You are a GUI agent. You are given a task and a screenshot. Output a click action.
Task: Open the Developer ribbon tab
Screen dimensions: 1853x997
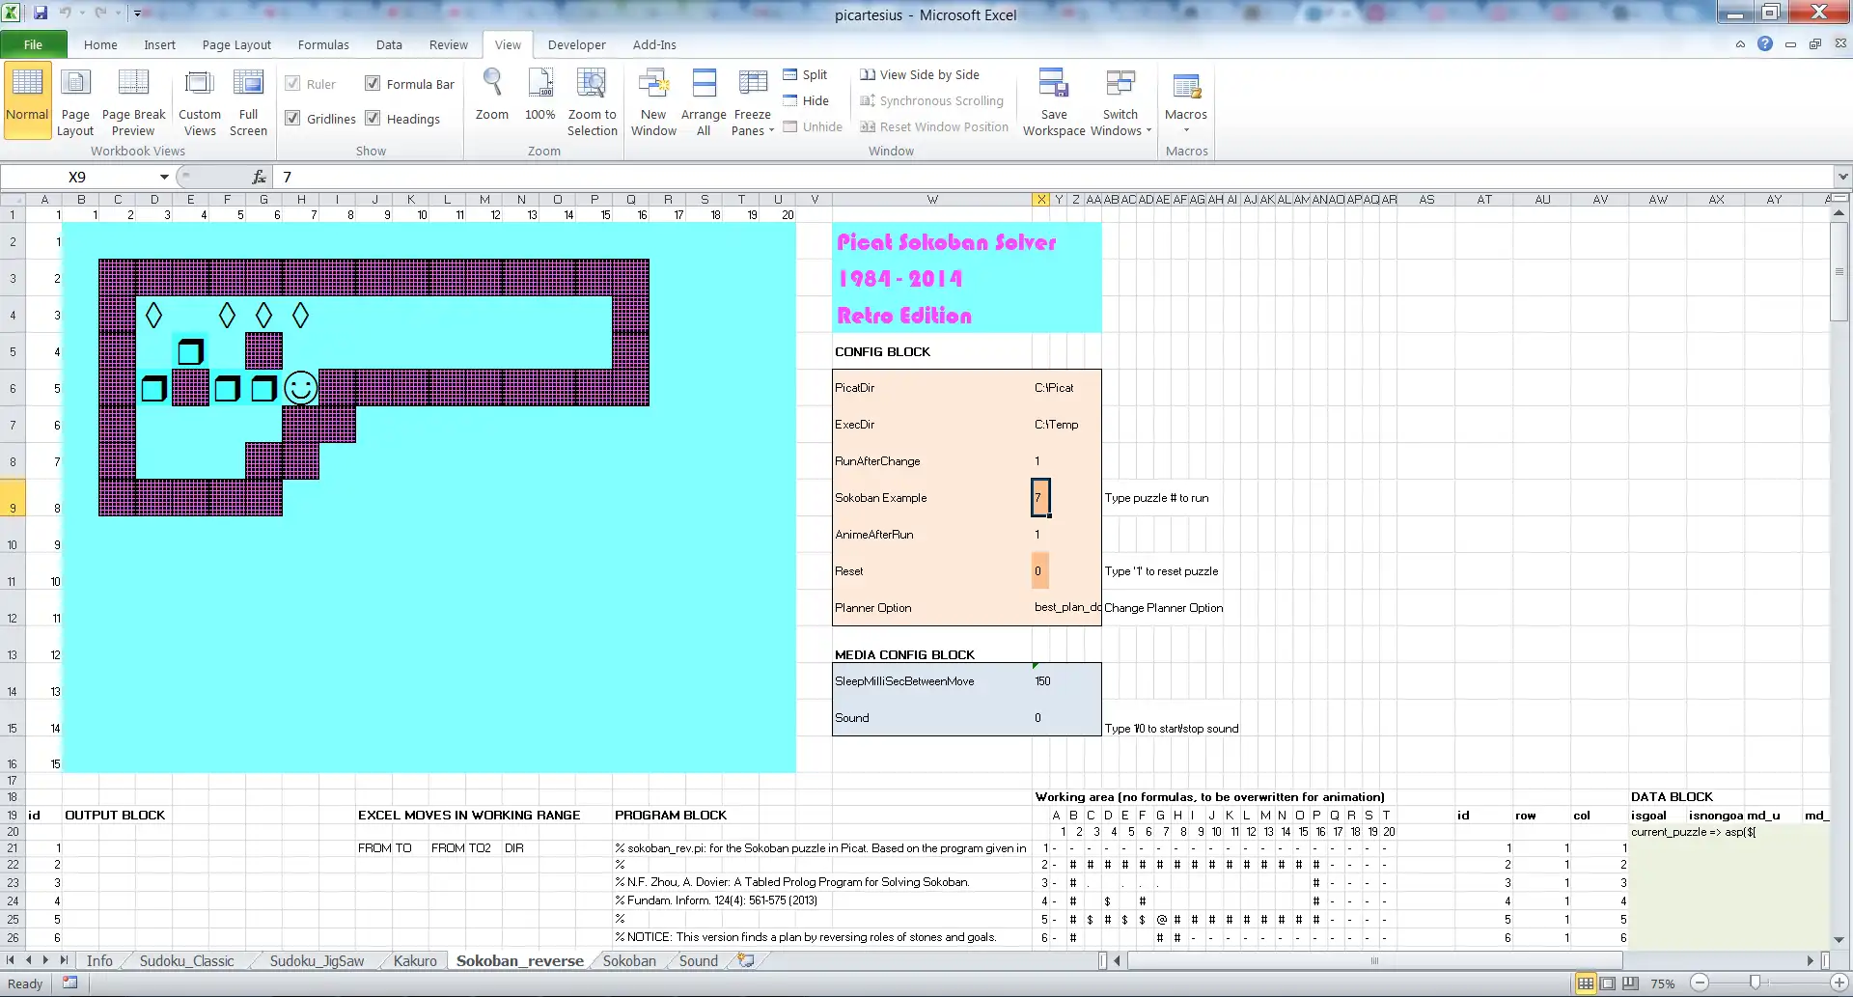point(576,44)
